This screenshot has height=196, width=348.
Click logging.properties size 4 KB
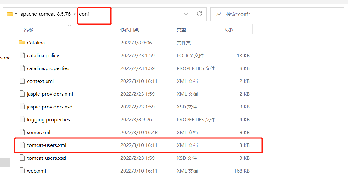[245, 120]
